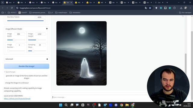
Task: Switch to the 'Rac' browser tab
Action: point(45,2)
